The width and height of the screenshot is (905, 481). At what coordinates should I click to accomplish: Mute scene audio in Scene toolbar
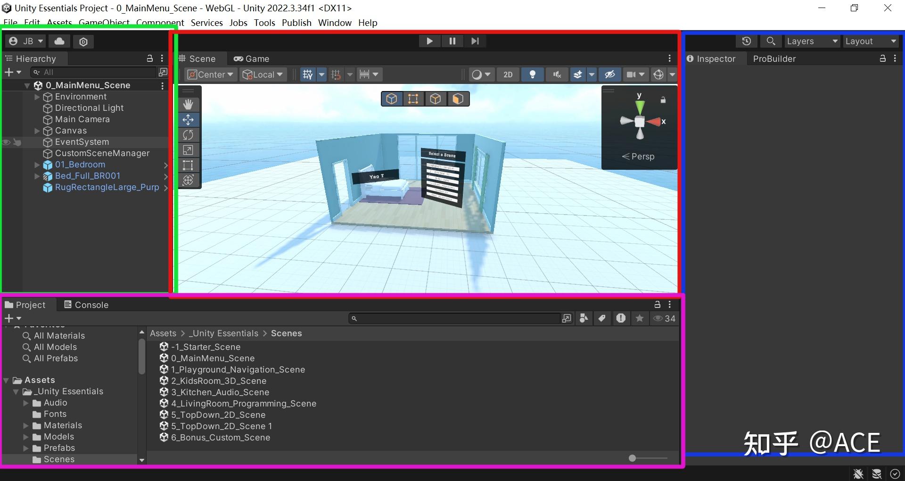pyautogui.click(x=557, y=74)
